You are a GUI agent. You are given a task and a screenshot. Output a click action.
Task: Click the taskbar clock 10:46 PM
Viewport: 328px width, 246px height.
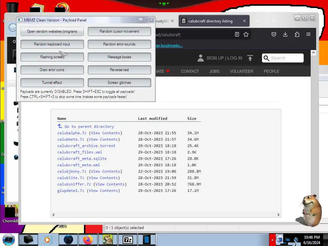(312, 237)
